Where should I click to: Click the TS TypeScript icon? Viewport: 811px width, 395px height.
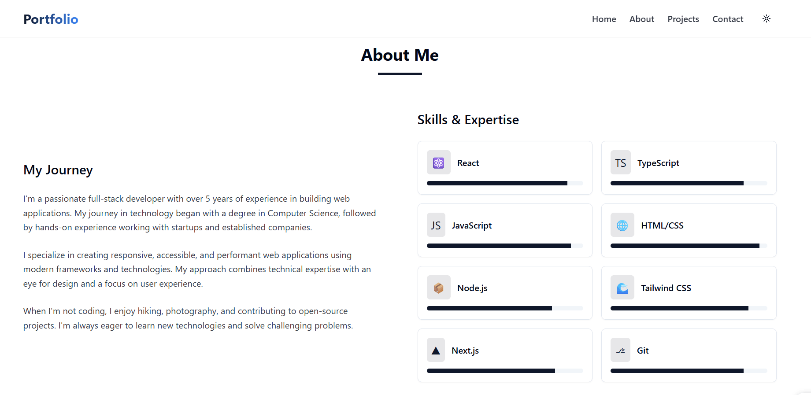tap(620, 162)
